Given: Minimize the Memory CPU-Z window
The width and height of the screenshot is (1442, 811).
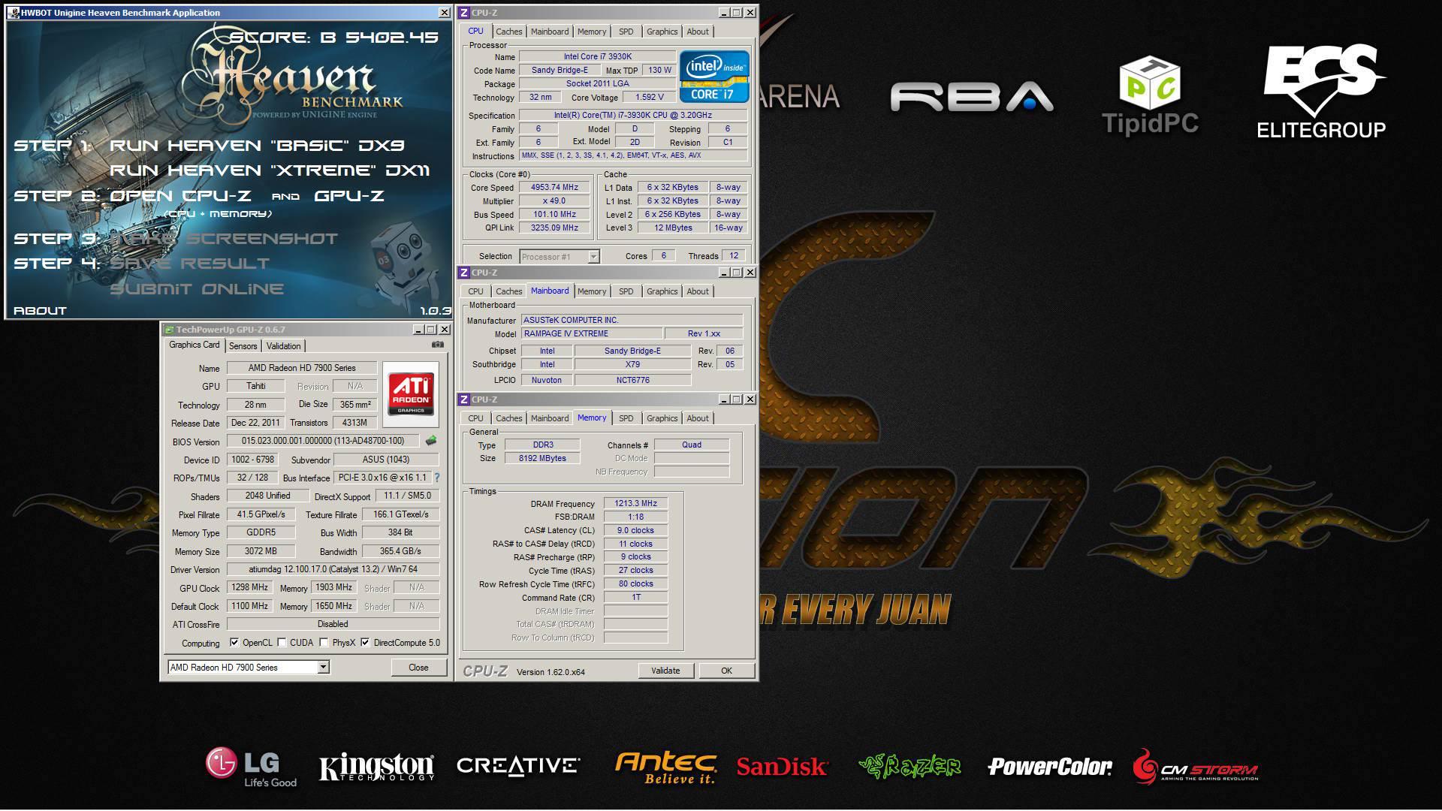Looking at the screenshot, I should pyautogui.click(x=723, y=399).
